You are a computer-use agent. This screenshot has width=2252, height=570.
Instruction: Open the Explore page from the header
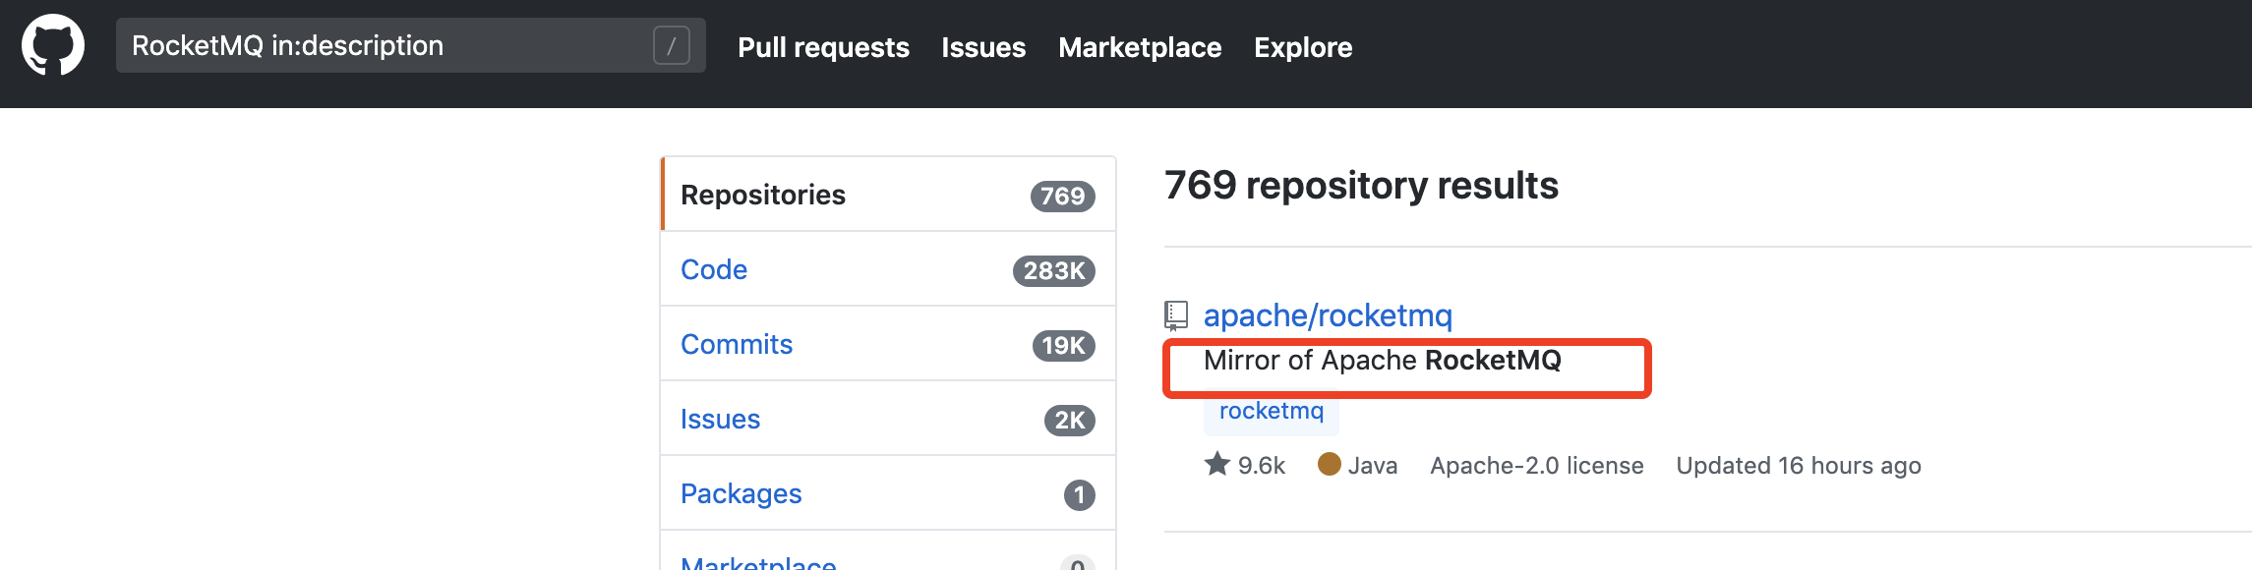[1303, 47]
